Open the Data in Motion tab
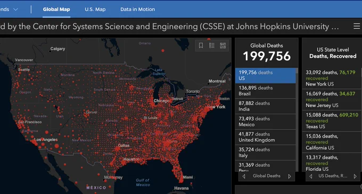 137,10
